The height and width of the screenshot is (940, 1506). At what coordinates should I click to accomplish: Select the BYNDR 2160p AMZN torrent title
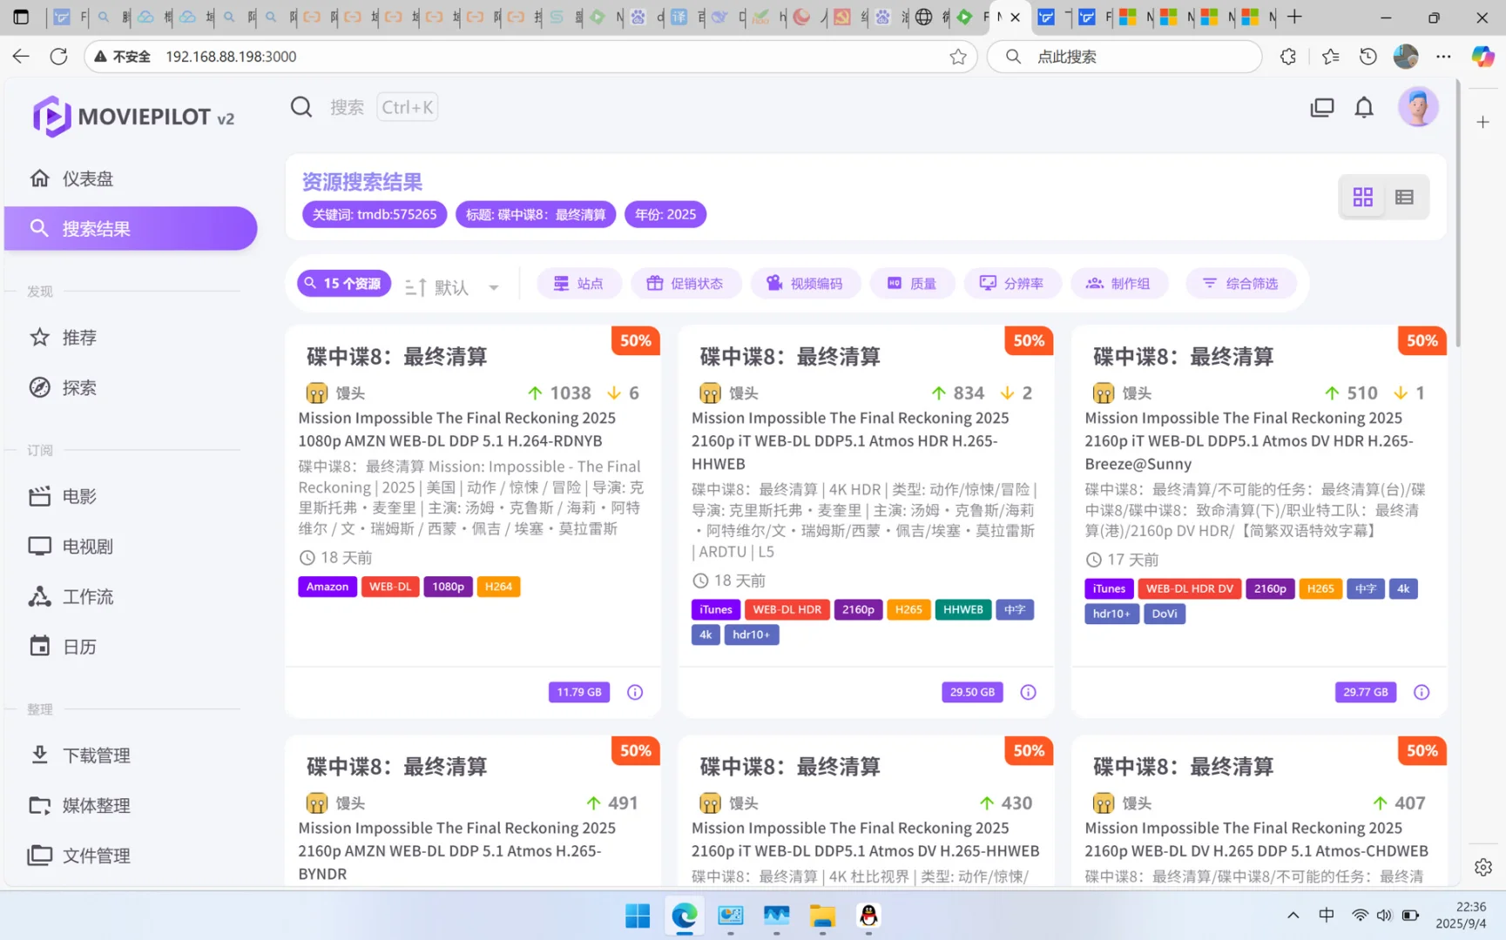[x=457, y=850]
